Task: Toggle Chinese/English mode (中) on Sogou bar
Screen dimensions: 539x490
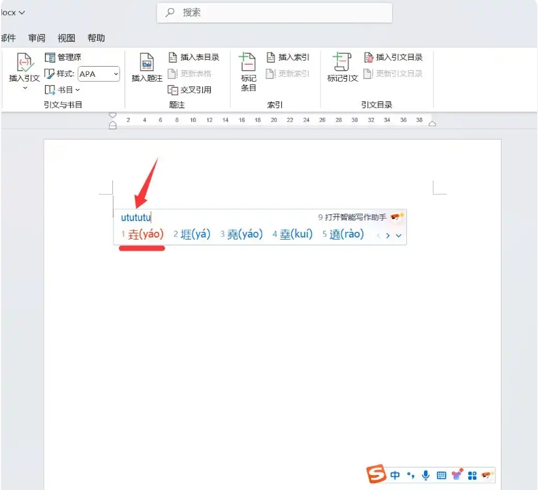Action: 395,475
